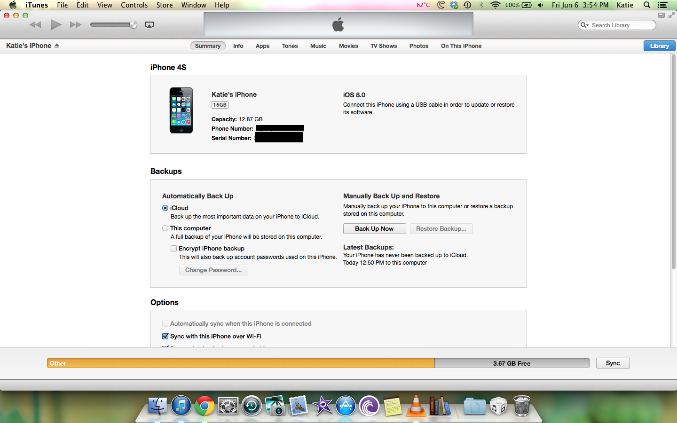Viewport: 677px width, 423px height.
Task: Switch to the TV Shows tab
Action: pyautogui.click(x=384, y=46)
